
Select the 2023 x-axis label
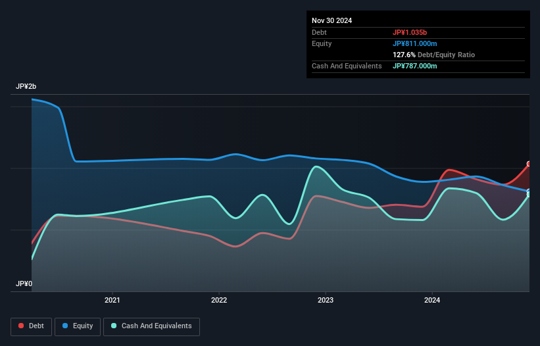point(326,300)
